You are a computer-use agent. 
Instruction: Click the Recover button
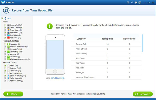143,94
